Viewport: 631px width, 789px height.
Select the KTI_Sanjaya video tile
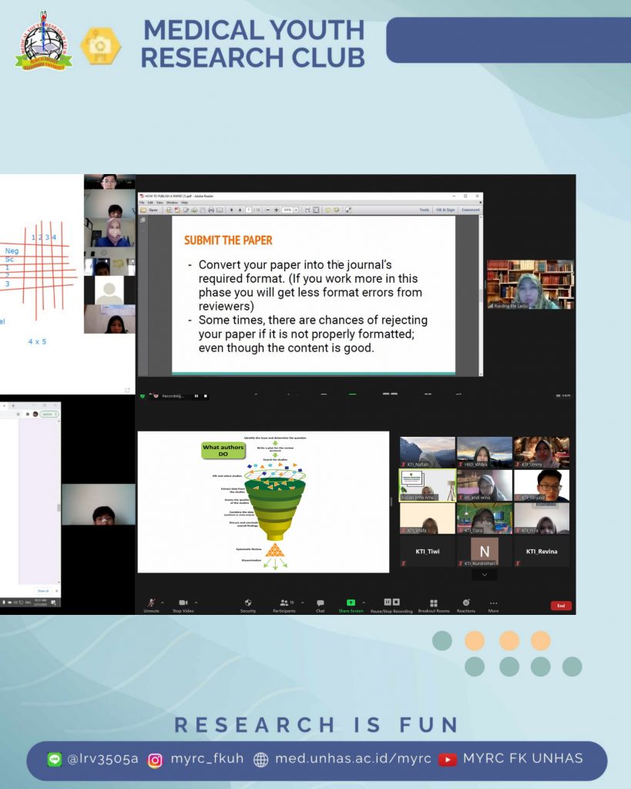coord(542,485)
